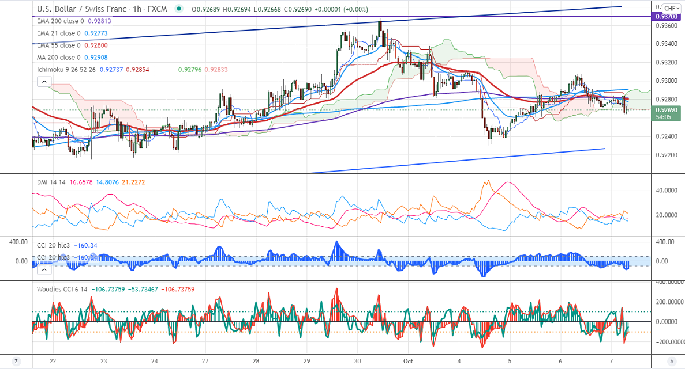Click the Oct label on time axis
Image resolution: width=685 pixels, height=369 pixels.
click(x=408, y=361)
